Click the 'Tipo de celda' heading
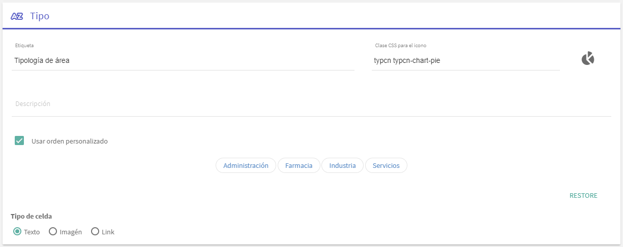This screenshot has height=247, width=623. 31,217
